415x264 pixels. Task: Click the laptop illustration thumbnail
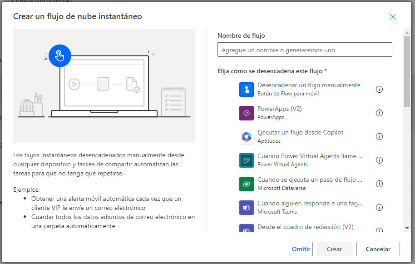click(x=104, y=86)
